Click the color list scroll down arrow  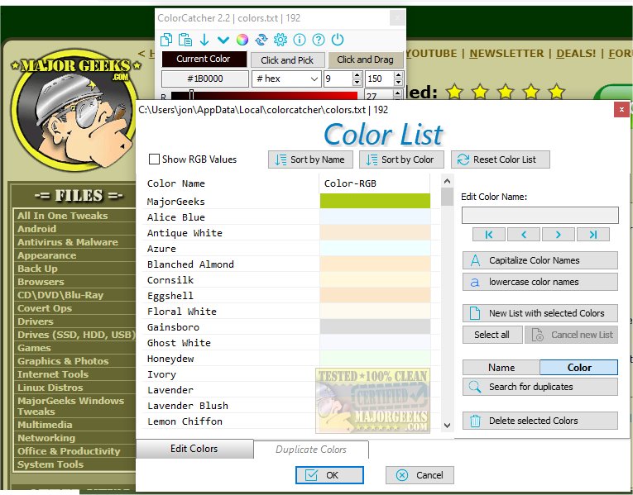[447, 426]
